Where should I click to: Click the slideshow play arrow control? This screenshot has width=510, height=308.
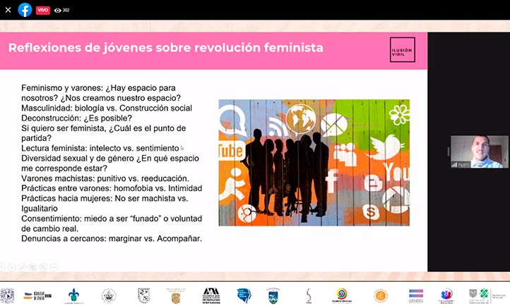pos(12,267)
